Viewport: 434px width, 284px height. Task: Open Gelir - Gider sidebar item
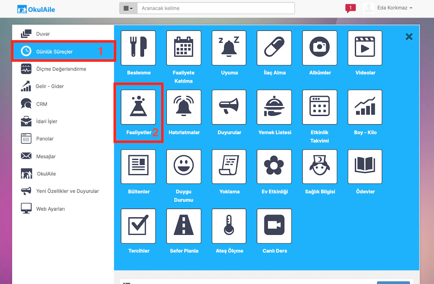point(50,86)
